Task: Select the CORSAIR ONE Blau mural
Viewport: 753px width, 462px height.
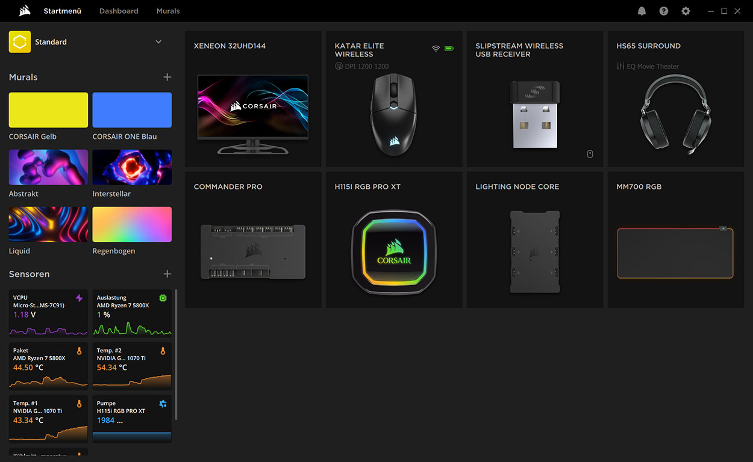Action: pos(132,109)
